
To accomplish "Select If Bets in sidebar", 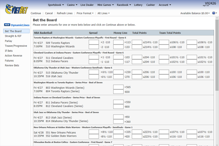I will 9,51.
